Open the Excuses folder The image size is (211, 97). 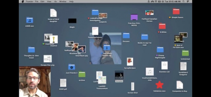coord(126,35)
